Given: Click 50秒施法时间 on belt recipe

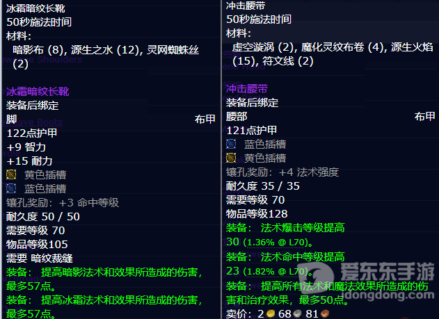Looking at the screenshot, I should (259, 19).
